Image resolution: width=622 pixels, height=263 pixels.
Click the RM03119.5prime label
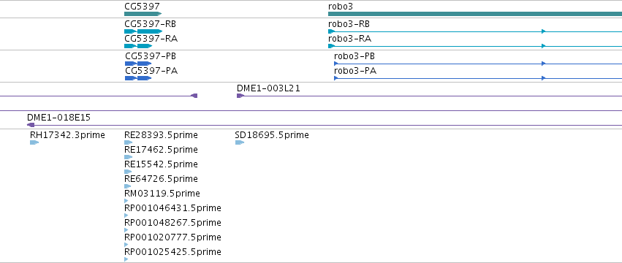(162, 194)
